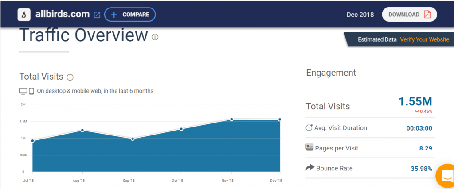Viewport: 454px width, 189px height.
Task: Click the Pages per Visit icon
Action: click(309, 148)
